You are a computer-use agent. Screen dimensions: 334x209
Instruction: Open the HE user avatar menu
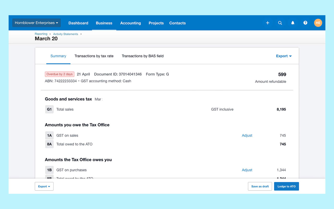pyautogui.click(x=318, y=23)
